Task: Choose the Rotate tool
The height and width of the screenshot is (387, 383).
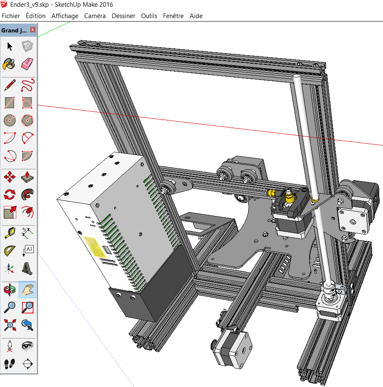Action: click(10, 195)
